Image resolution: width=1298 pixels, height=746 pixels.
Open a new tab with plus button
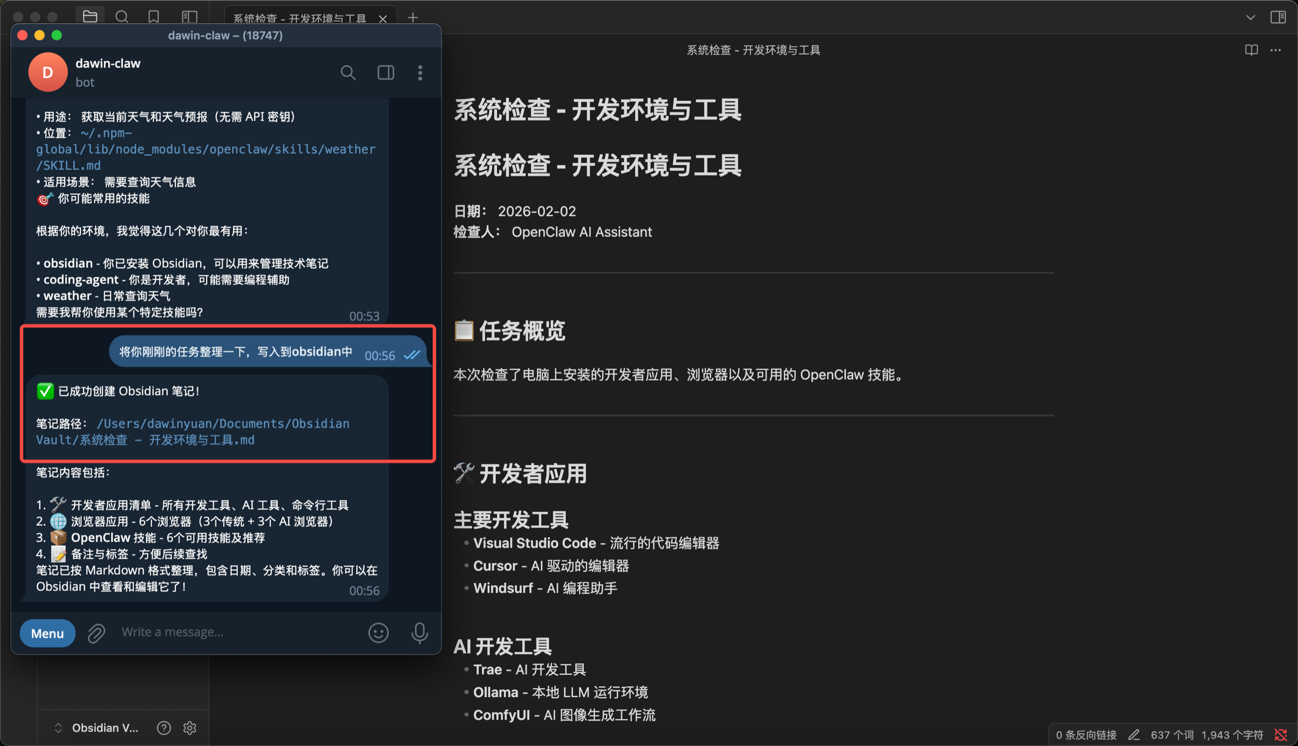tap(413, 17)
